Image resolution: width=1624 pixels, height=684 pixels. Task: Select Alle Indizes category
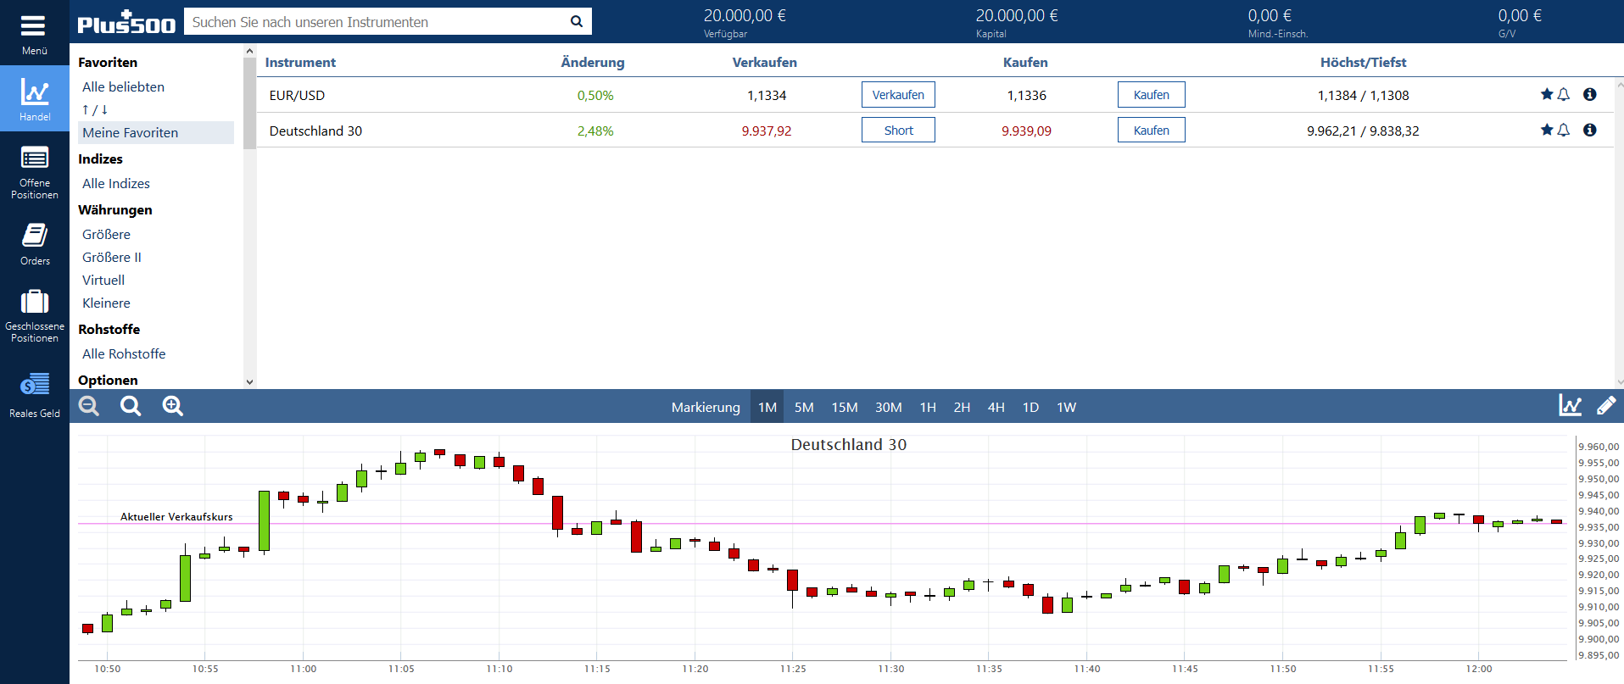tap(116, 184)
